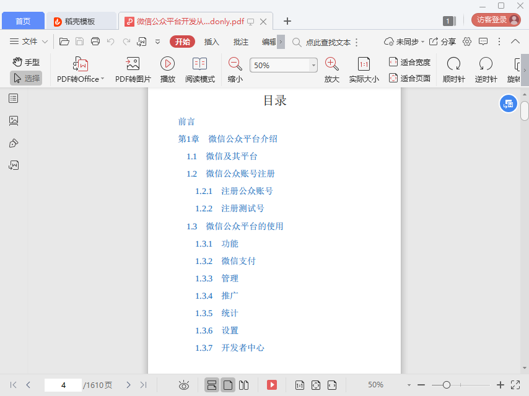The width and height of the screenshot is (529, 396).
Task: Fit whole page in view
Action: (409, 78)
